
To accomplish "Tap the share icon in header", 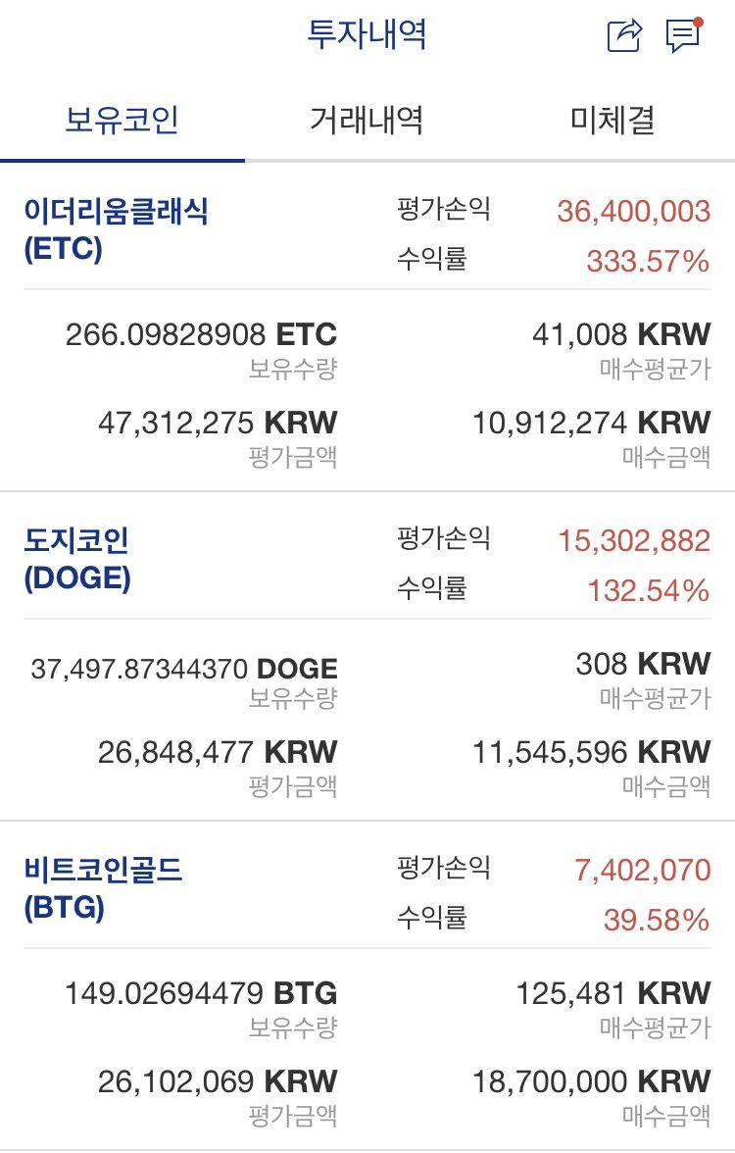I will point(624,36).
